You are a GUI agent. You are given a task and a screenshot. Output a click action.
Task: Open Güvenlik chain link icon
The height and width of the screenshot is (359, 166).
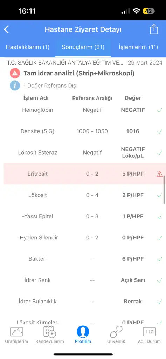tap(116, 331)
